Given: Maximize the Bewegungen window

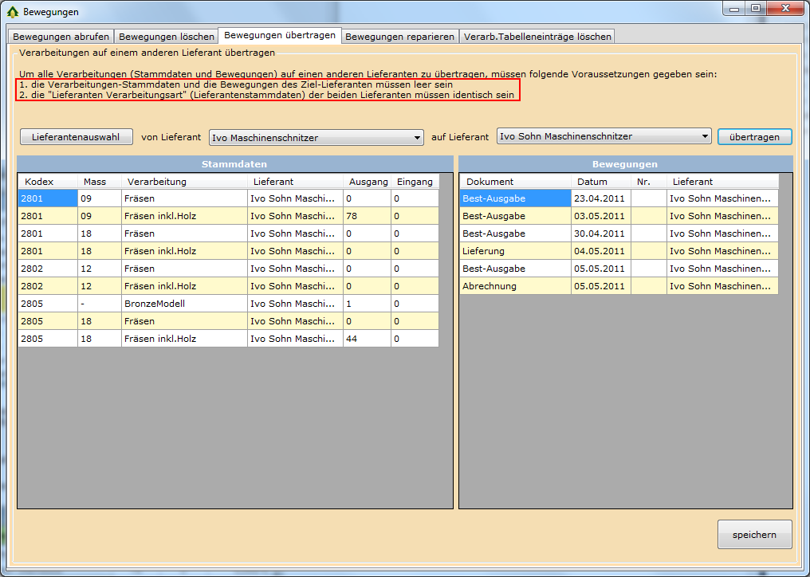Looking at the screenshot, I should click(x=755, y=9).
